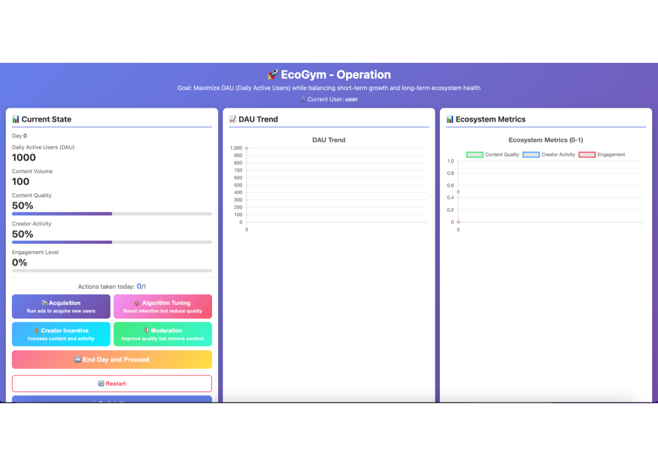Click the Engagement Level 0% value
This screenshot has width=658, height=466.
[x=19, y=262]
